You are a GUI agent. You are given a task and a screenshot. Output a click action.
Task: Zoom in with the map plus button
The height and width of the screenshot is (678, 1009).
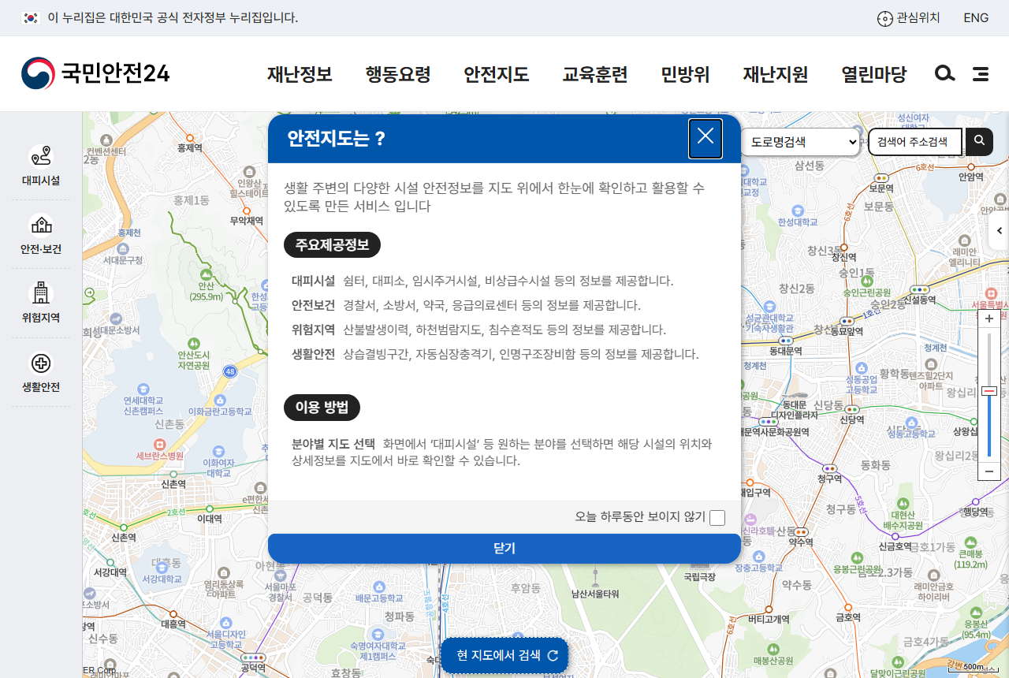989,319
